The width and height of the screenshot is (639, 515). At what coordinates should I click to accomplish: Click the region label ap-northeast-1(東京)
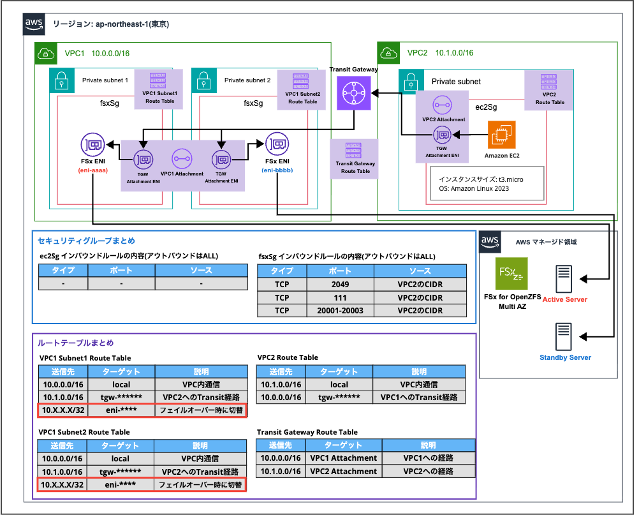click(110, 24)
